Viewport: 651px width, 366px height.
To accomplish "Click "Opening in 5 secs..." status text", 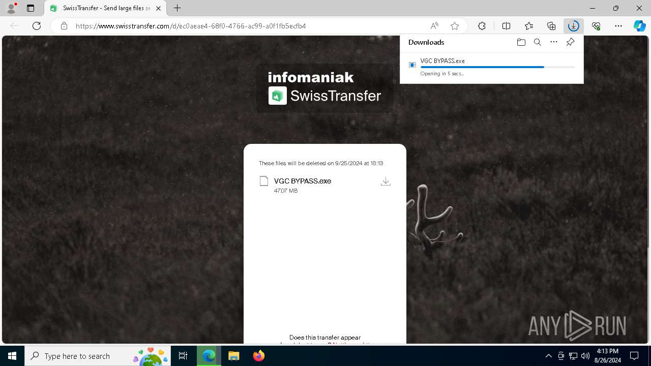I will tap(442, 74).
